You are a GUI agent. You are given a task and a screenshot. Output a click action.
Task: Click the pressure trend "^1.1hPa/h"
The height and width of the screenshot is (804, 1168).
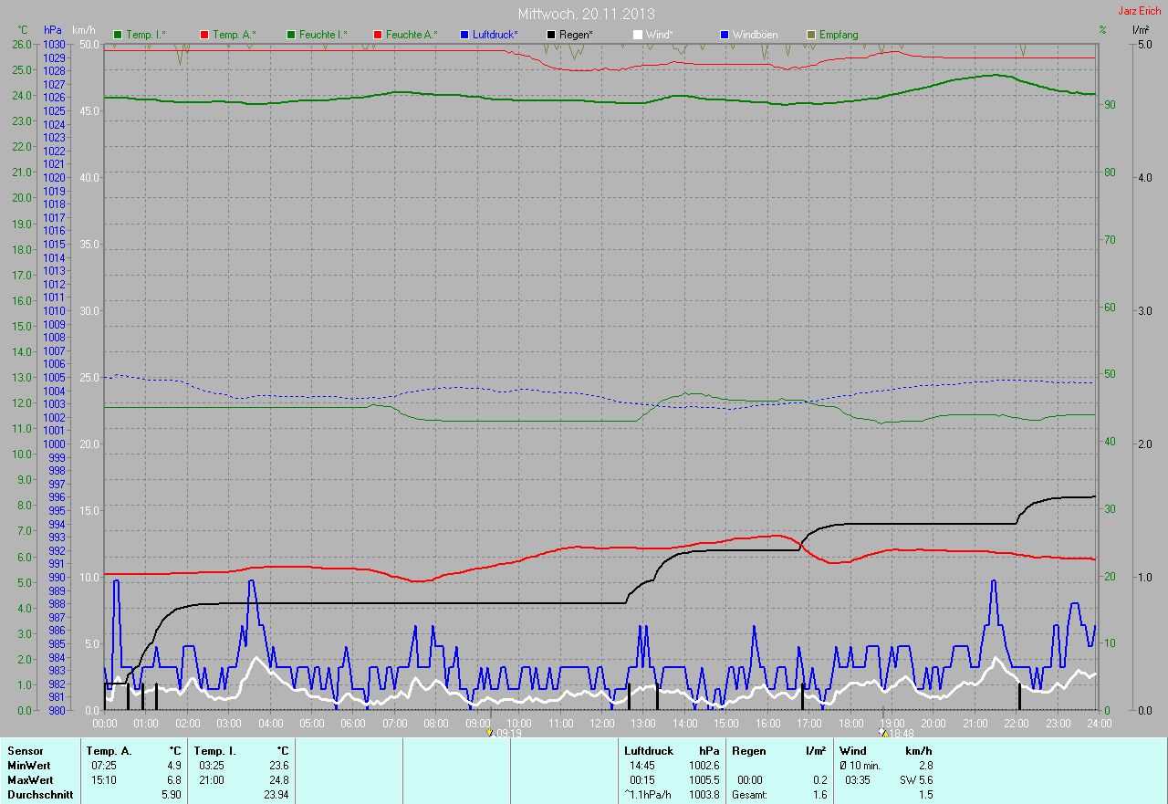click(648, 795)
